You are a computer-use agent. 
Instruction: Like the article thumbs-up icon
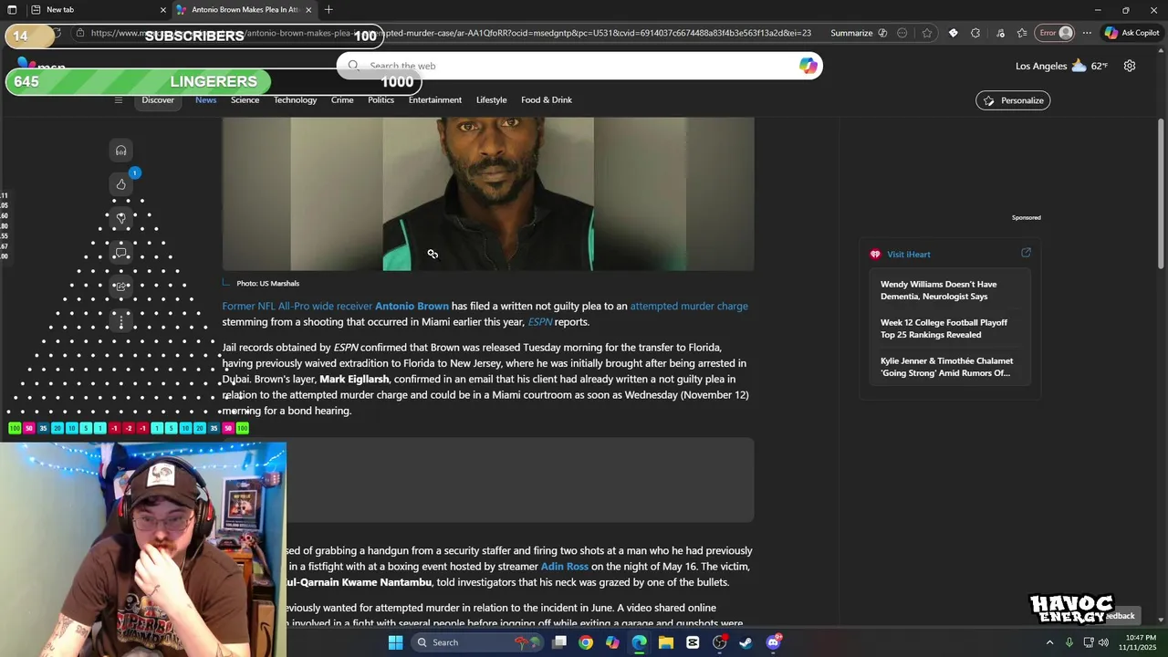click(120, 184)
